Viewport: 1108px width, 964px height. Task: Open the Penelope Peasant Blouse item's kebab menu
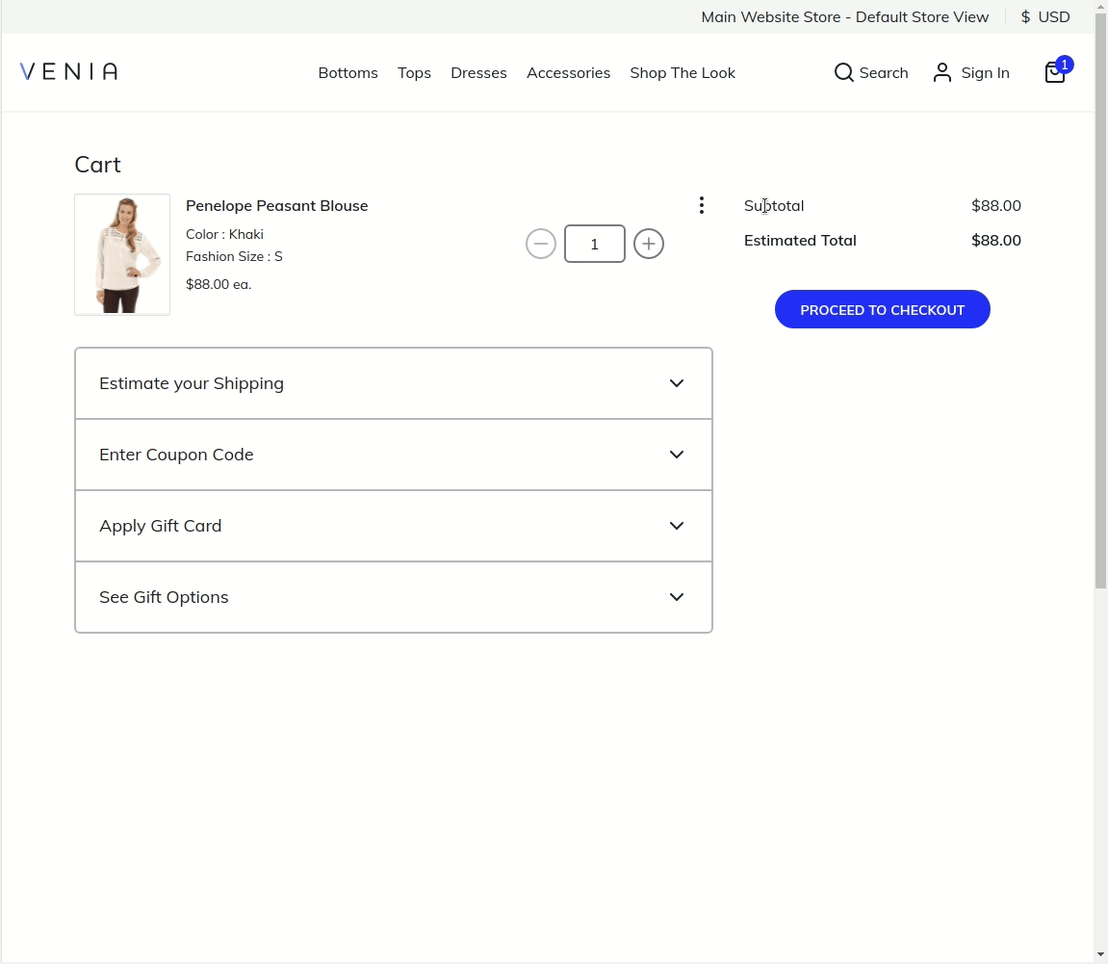tap(701, 206)
